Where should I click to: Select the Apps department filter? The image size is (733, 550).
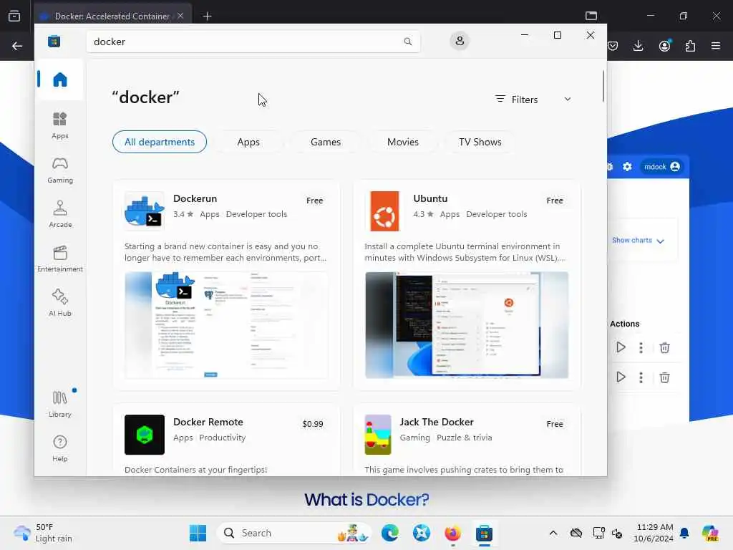pos(248,142)
